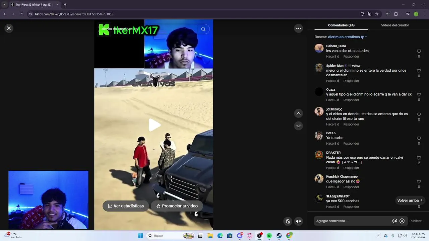The width and height of the screenshot is (429, 241).
Task: Open OBS Studio from the taskbar
Action: [x=259, y=236]
